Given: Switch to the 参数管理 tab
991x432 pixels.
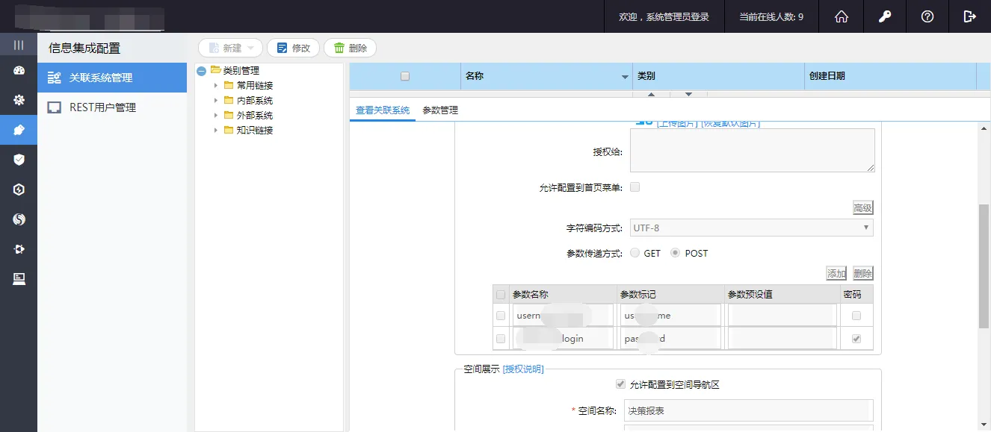Looking at the screenshot, I should 440,110.
